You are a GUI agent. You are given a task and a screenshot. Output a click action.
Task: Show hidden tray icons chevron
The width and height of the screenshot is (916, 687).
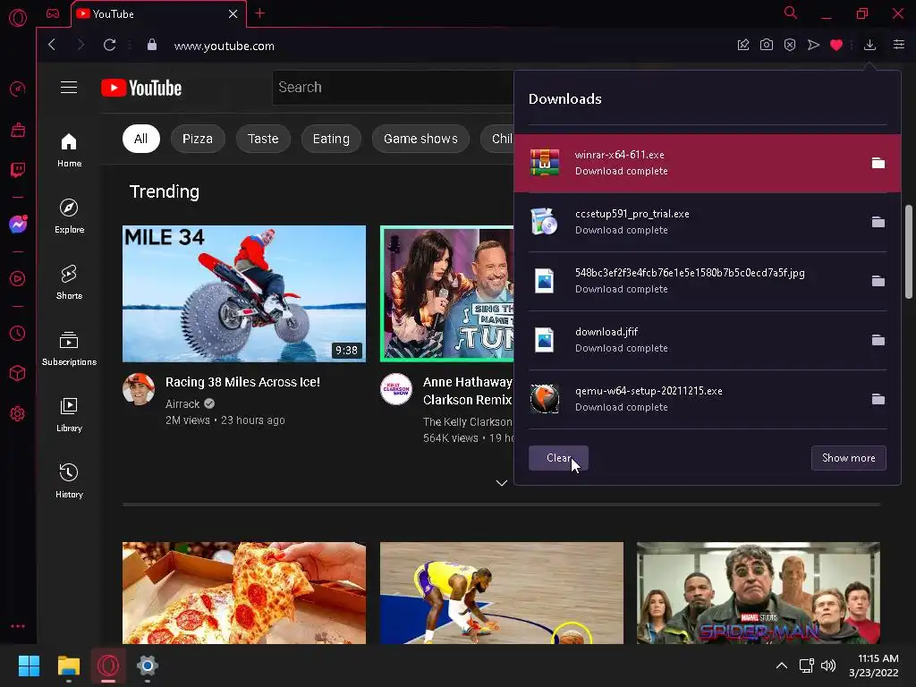coord(782,666)
